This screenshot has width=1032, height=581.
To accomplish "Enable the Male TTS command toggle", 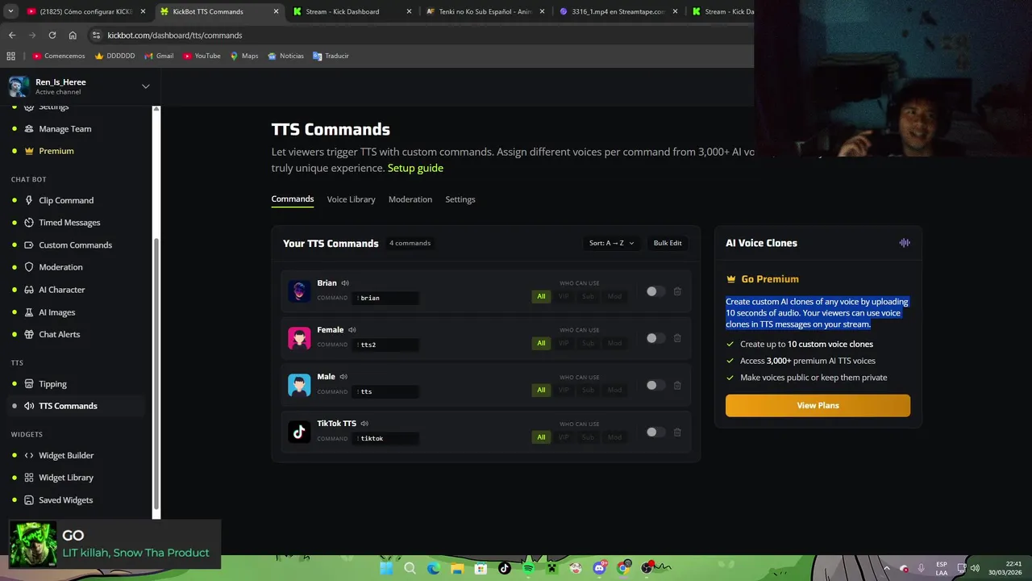I will [655, 385].
